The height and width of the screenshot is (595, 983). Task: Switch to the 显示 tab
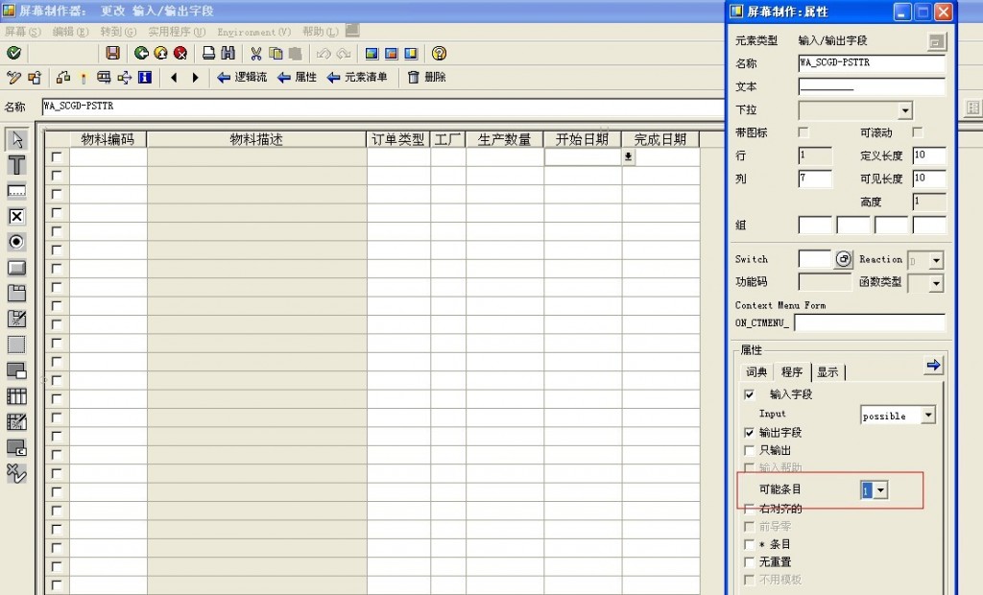[x=827, y=371]
